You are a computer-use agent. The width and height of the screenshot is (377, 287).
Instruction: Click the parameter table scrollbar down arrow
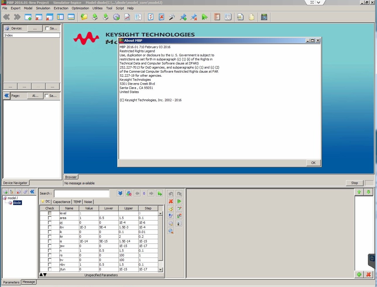point(160,270)
